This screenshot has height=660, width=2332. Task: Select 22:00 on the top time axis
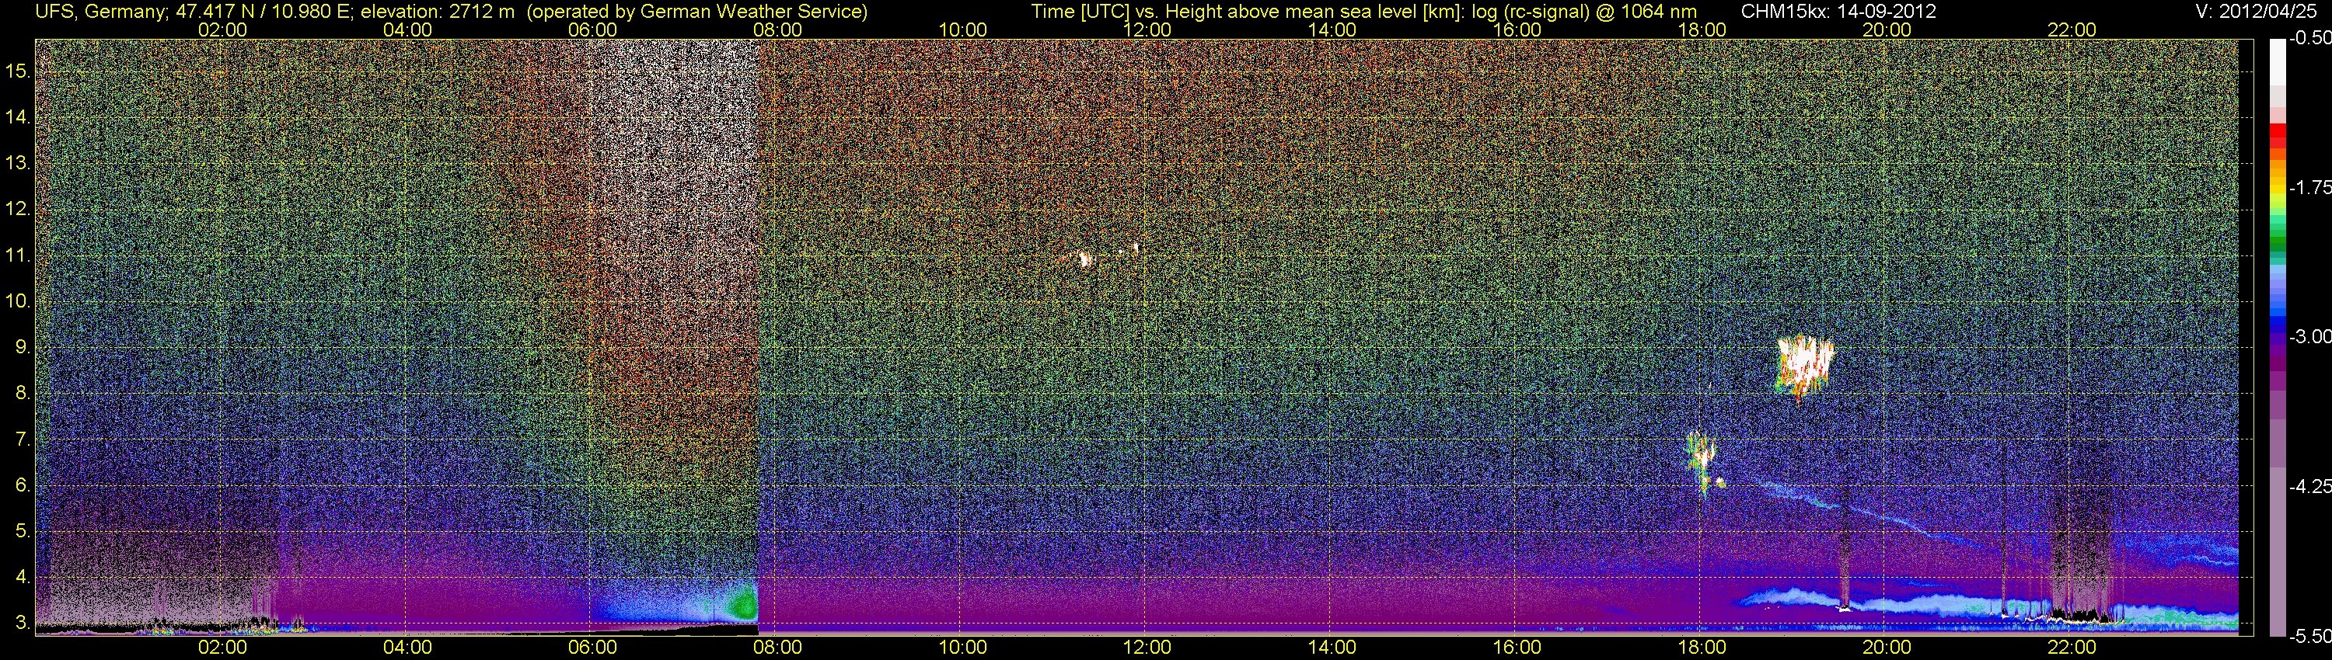tap(2072, 30)
